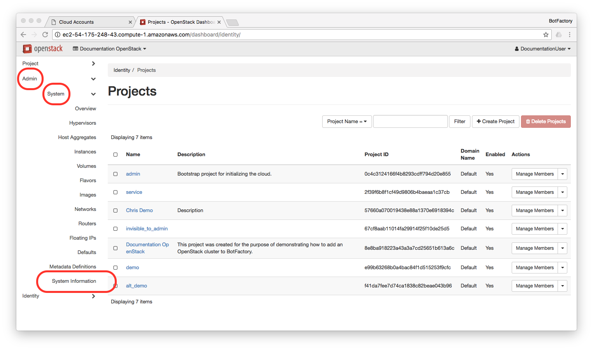Tick the select-all checkbox in the table header
This screenshot has height=350, width=593.
pos(116,155)
